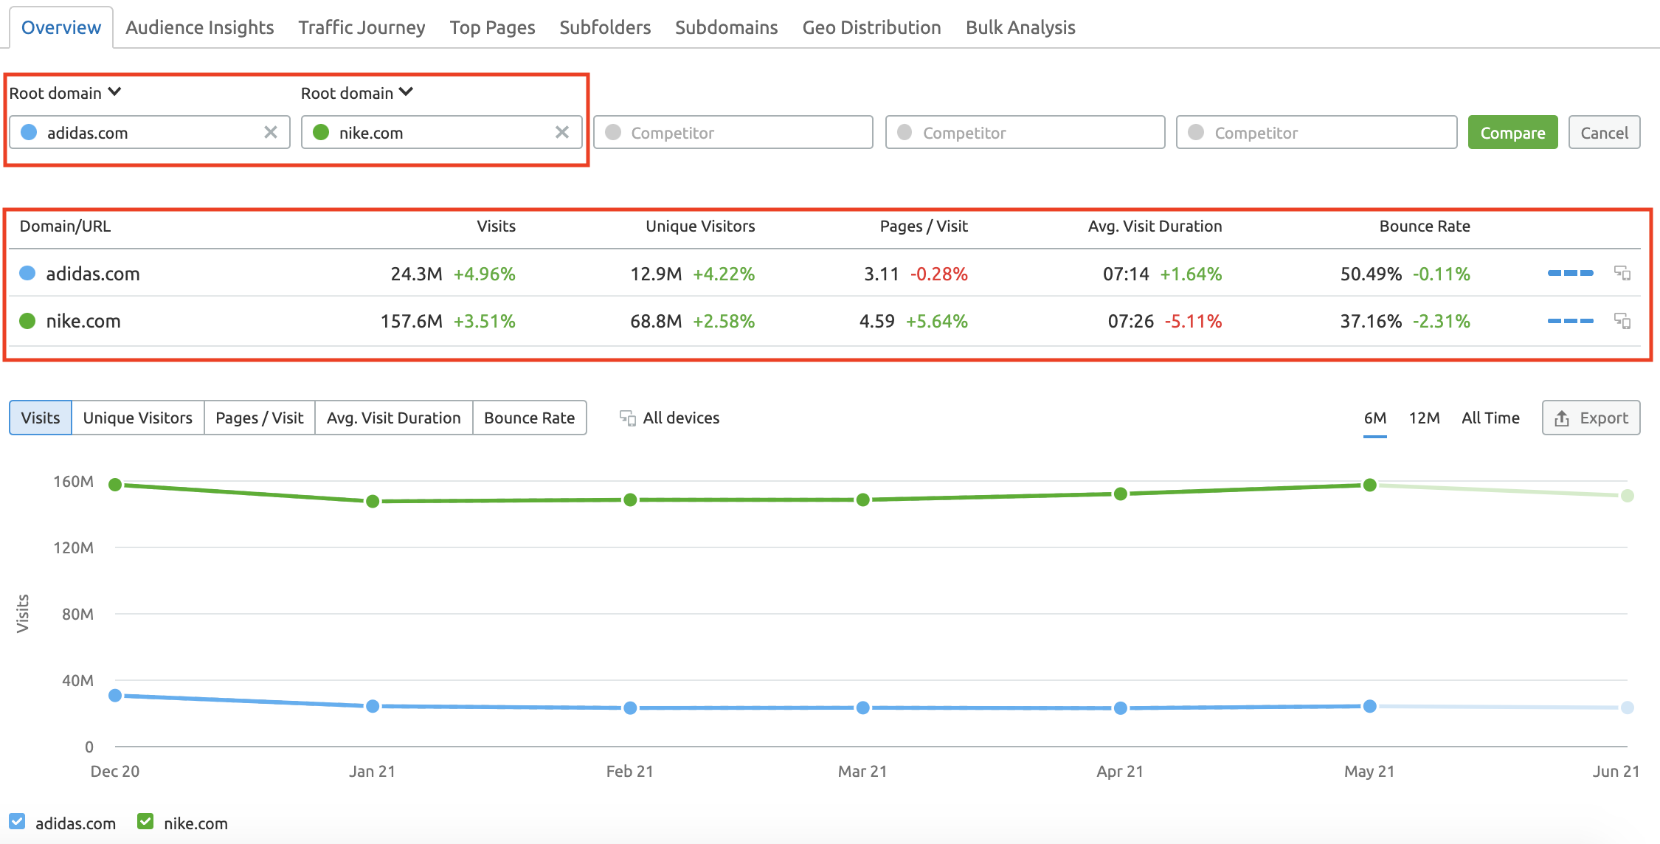Click the All devices filter icon
Screen dimensions: 1660x844
coord(627,418)
